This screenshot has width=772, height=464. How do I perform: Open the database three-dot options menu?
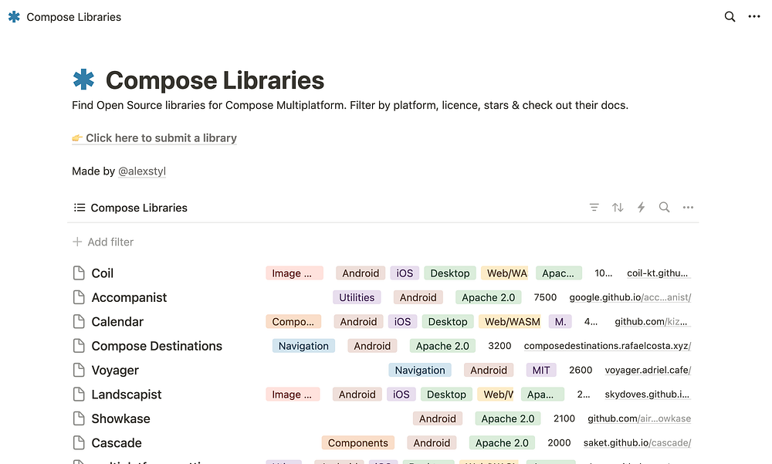tap(688, 208)
